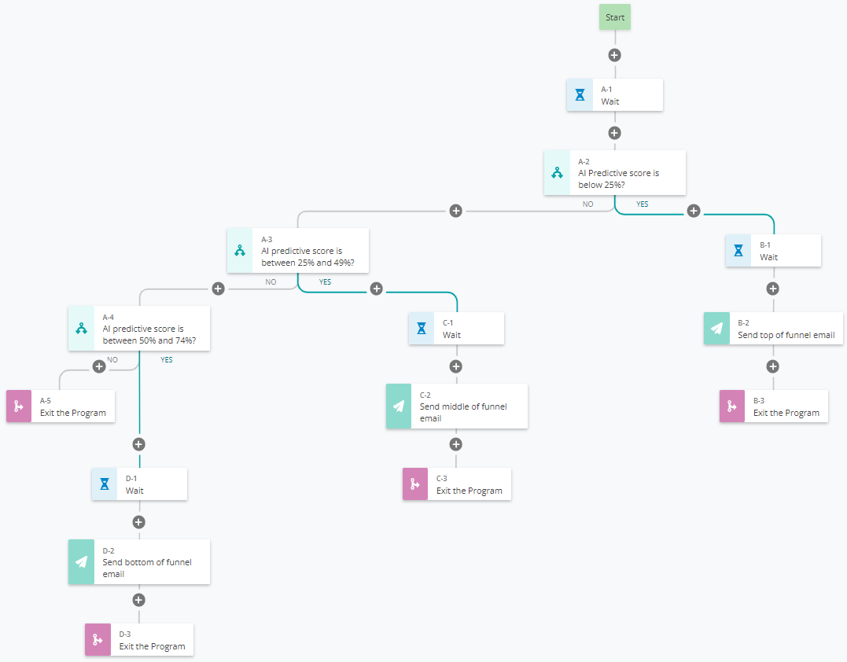847x662 pixels.
Task: Add a step on the A-3 NO branch
Action: (218, 289)
